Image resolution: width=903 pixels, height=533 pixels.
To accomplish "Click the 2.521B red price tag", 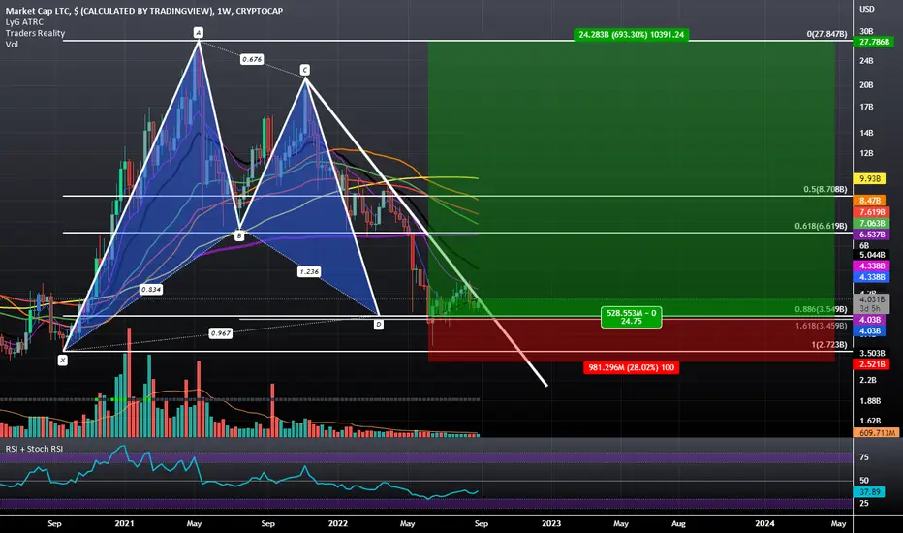I will click(x=872, y=364).
